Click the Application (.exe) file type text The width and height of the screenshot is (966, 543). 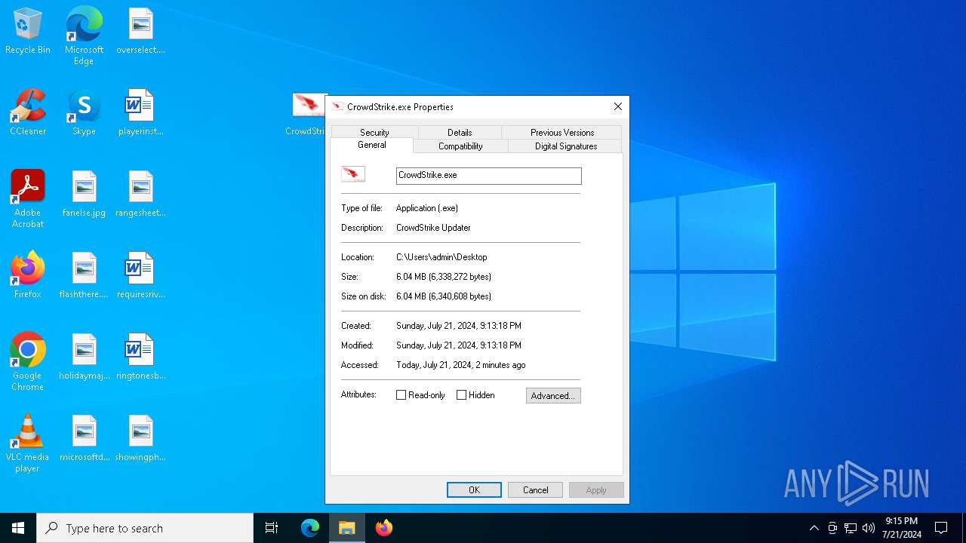tap(427, 208)
